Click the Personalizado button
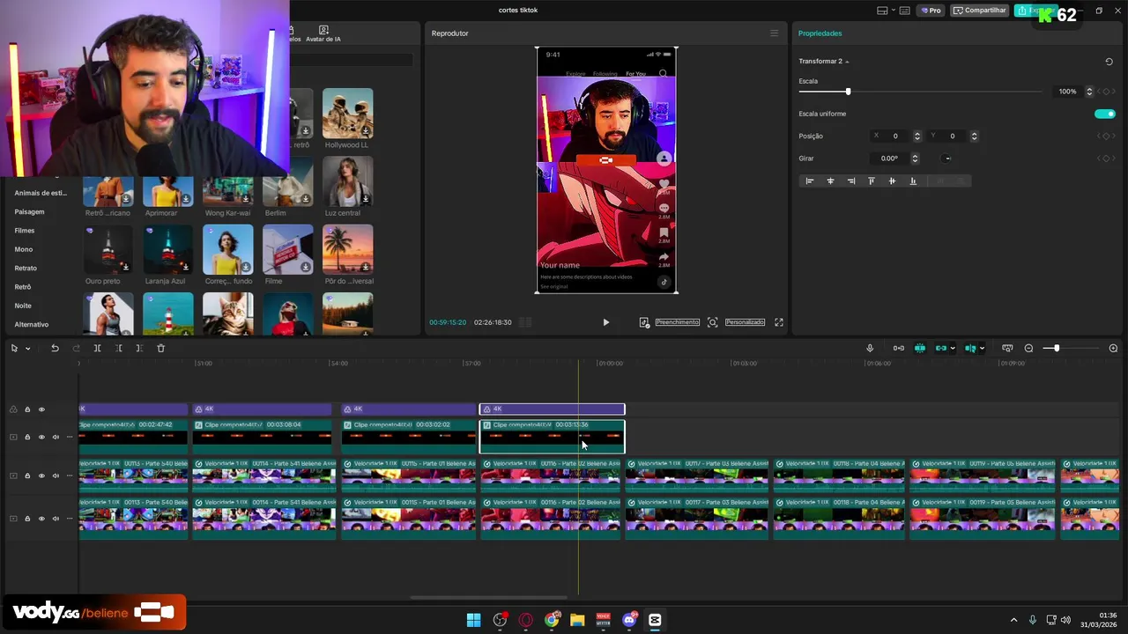Viewport: 1128px width, 634px height. click(x=745, y=322)
